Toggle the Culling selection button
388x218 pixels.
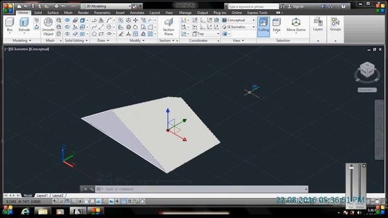263,27
